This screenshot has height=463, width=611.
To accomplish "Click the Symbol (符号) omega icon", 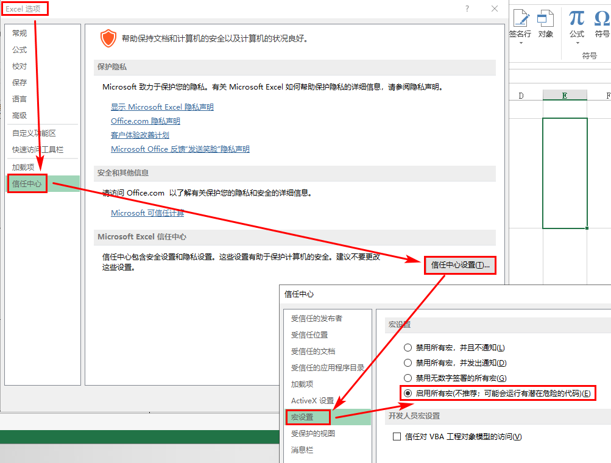I will 602,18.
